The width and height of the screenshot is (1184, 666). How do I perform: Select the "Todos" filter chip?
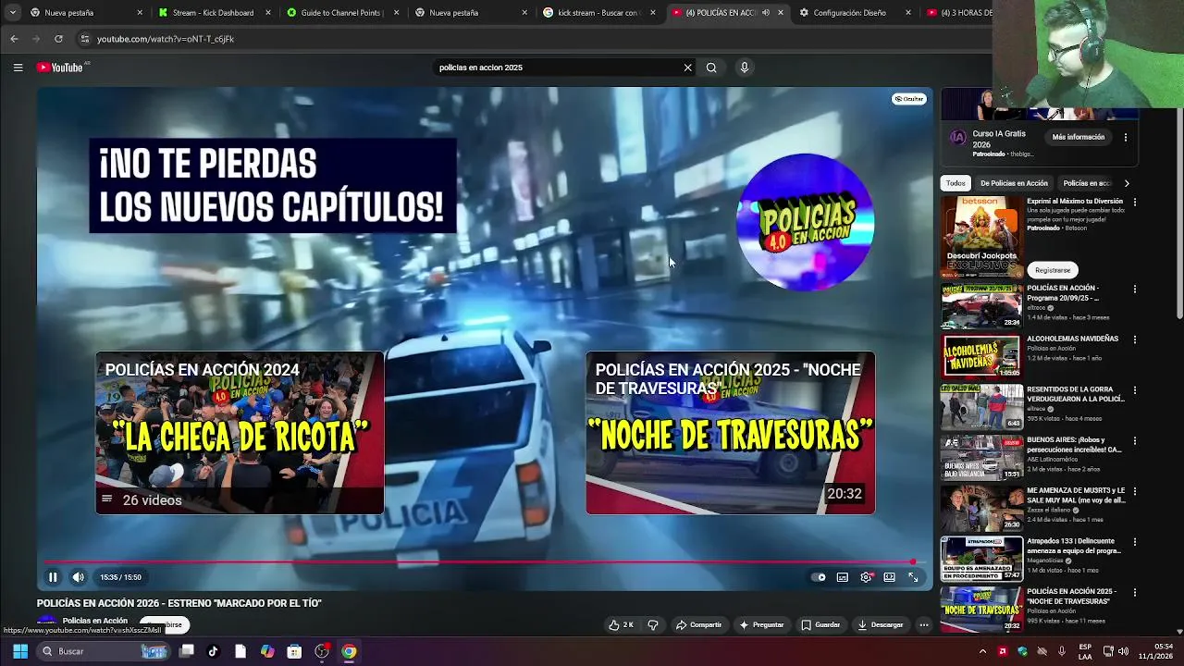(x=956, y=183)
